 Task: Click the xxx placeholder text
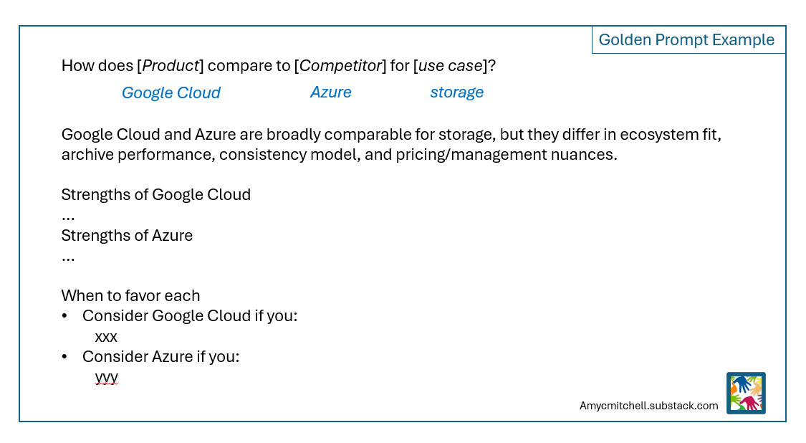click(106, 337)
